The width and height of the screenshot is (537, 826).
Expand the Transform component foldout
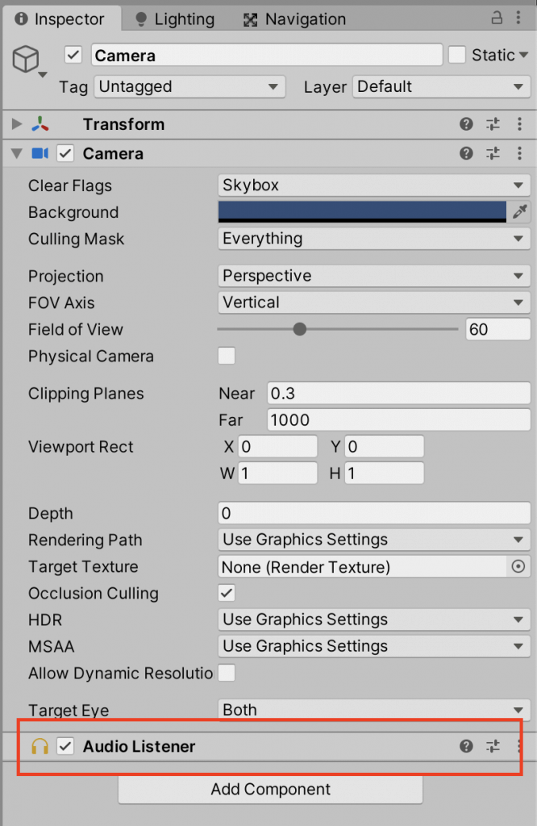17,124
